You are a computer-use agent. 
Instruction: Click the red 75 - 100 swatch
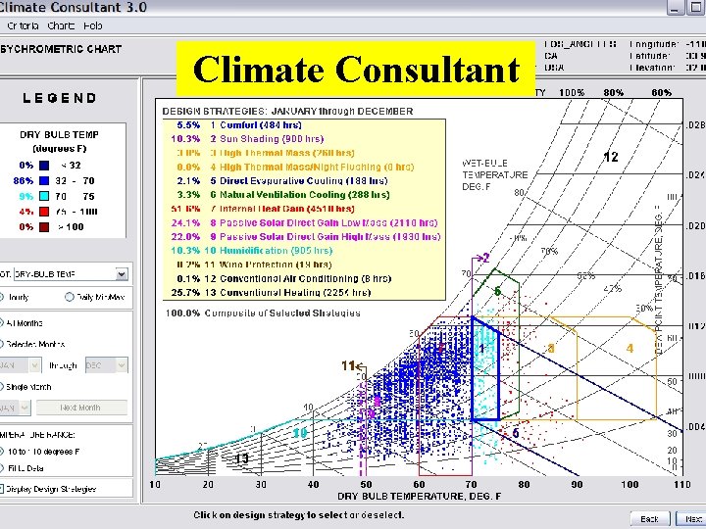[44, 212]
